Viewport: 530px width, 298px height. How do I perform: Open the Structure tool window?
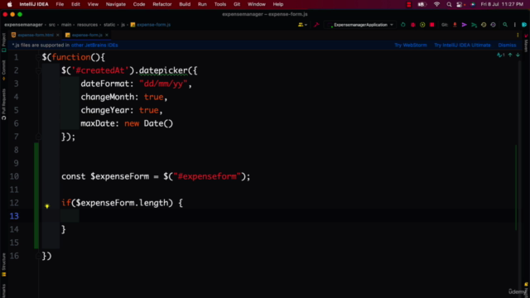3,265
